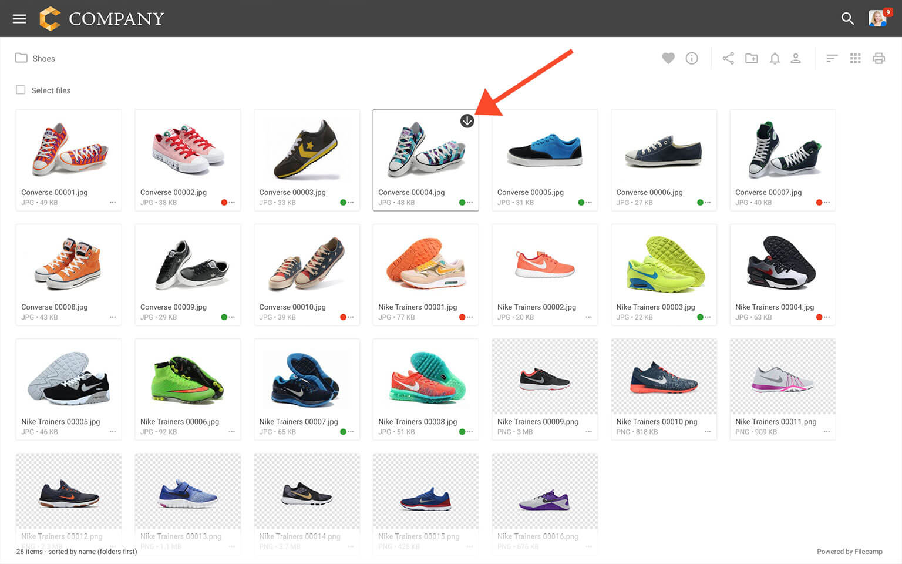
Task: Open options menu for Converse 00001.jpg
Action: pos(113,203)
